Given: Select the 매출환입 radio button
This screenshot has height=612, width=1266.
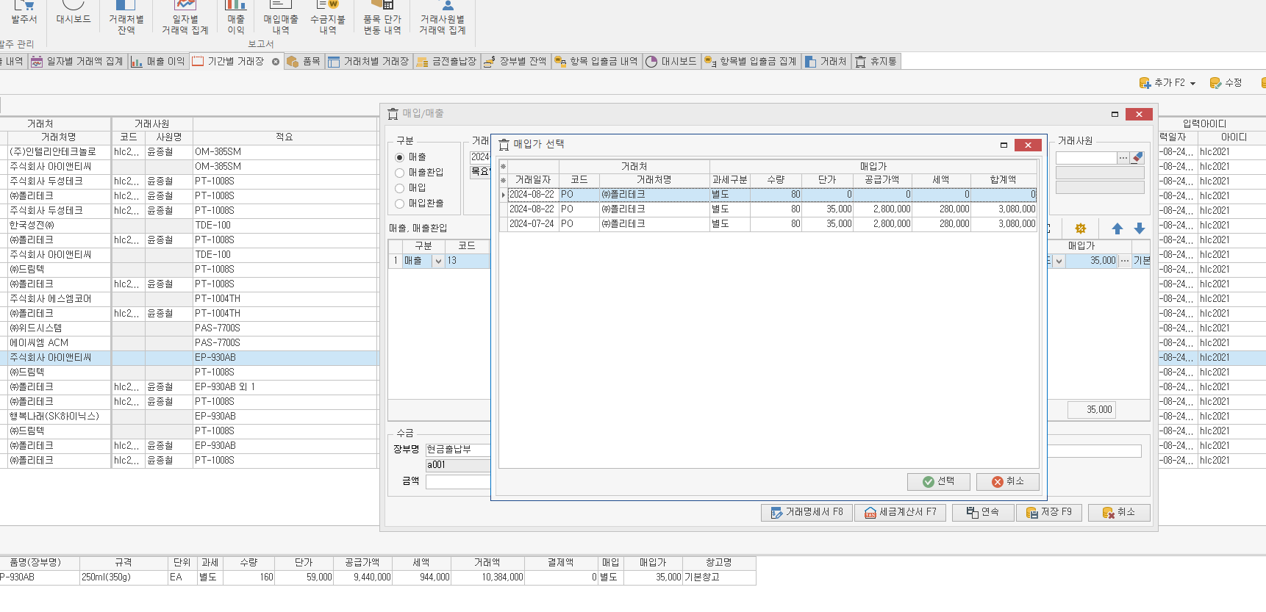Looking at the screenshot, I should 400,173.
